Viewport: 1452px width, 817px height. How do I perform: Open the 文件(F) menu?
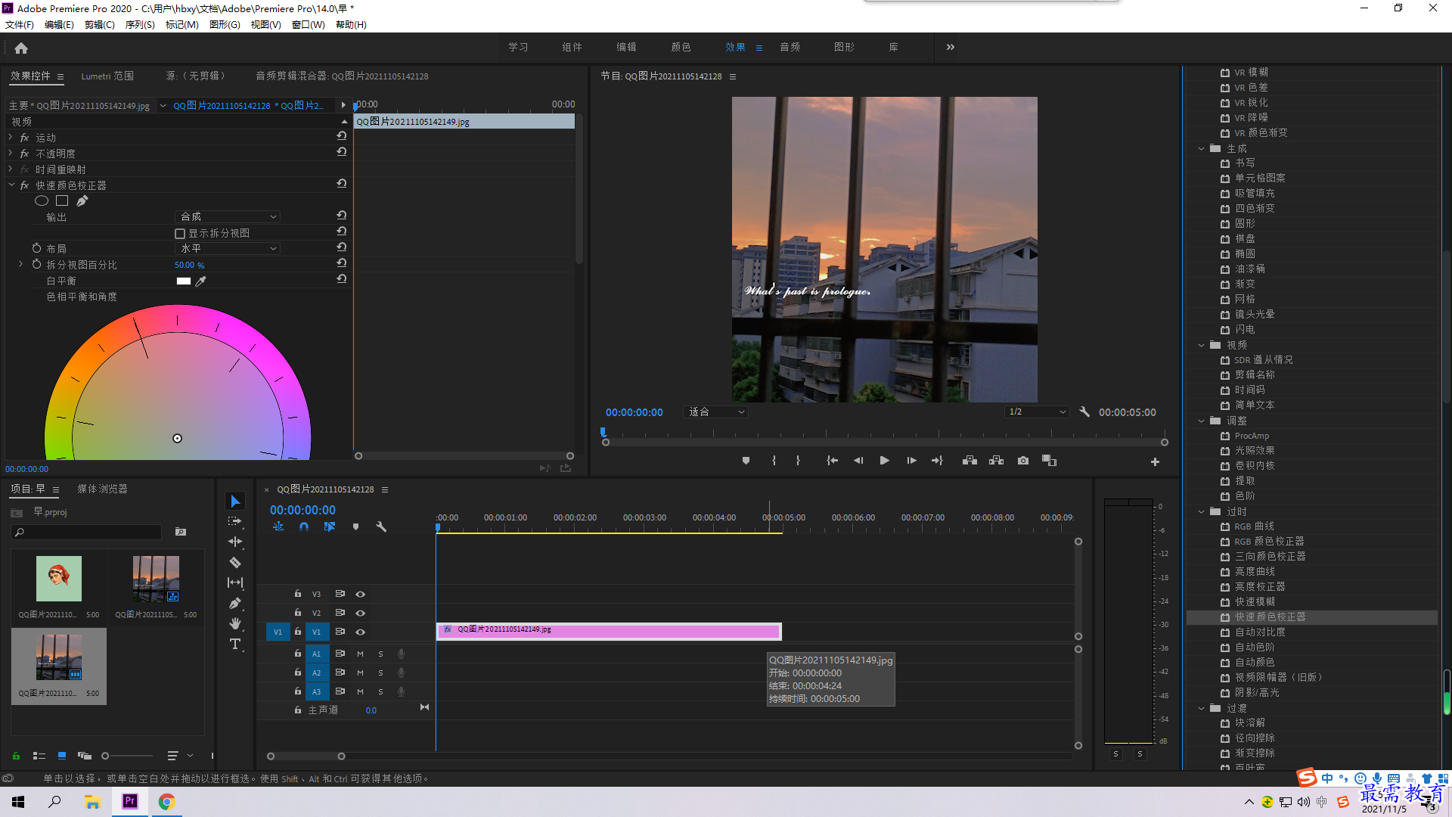[20, 25]
